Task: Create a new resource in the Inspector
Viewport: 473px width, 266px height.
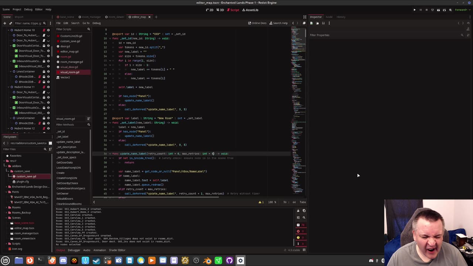Action: pyautogui.click(x=312, y=23)
